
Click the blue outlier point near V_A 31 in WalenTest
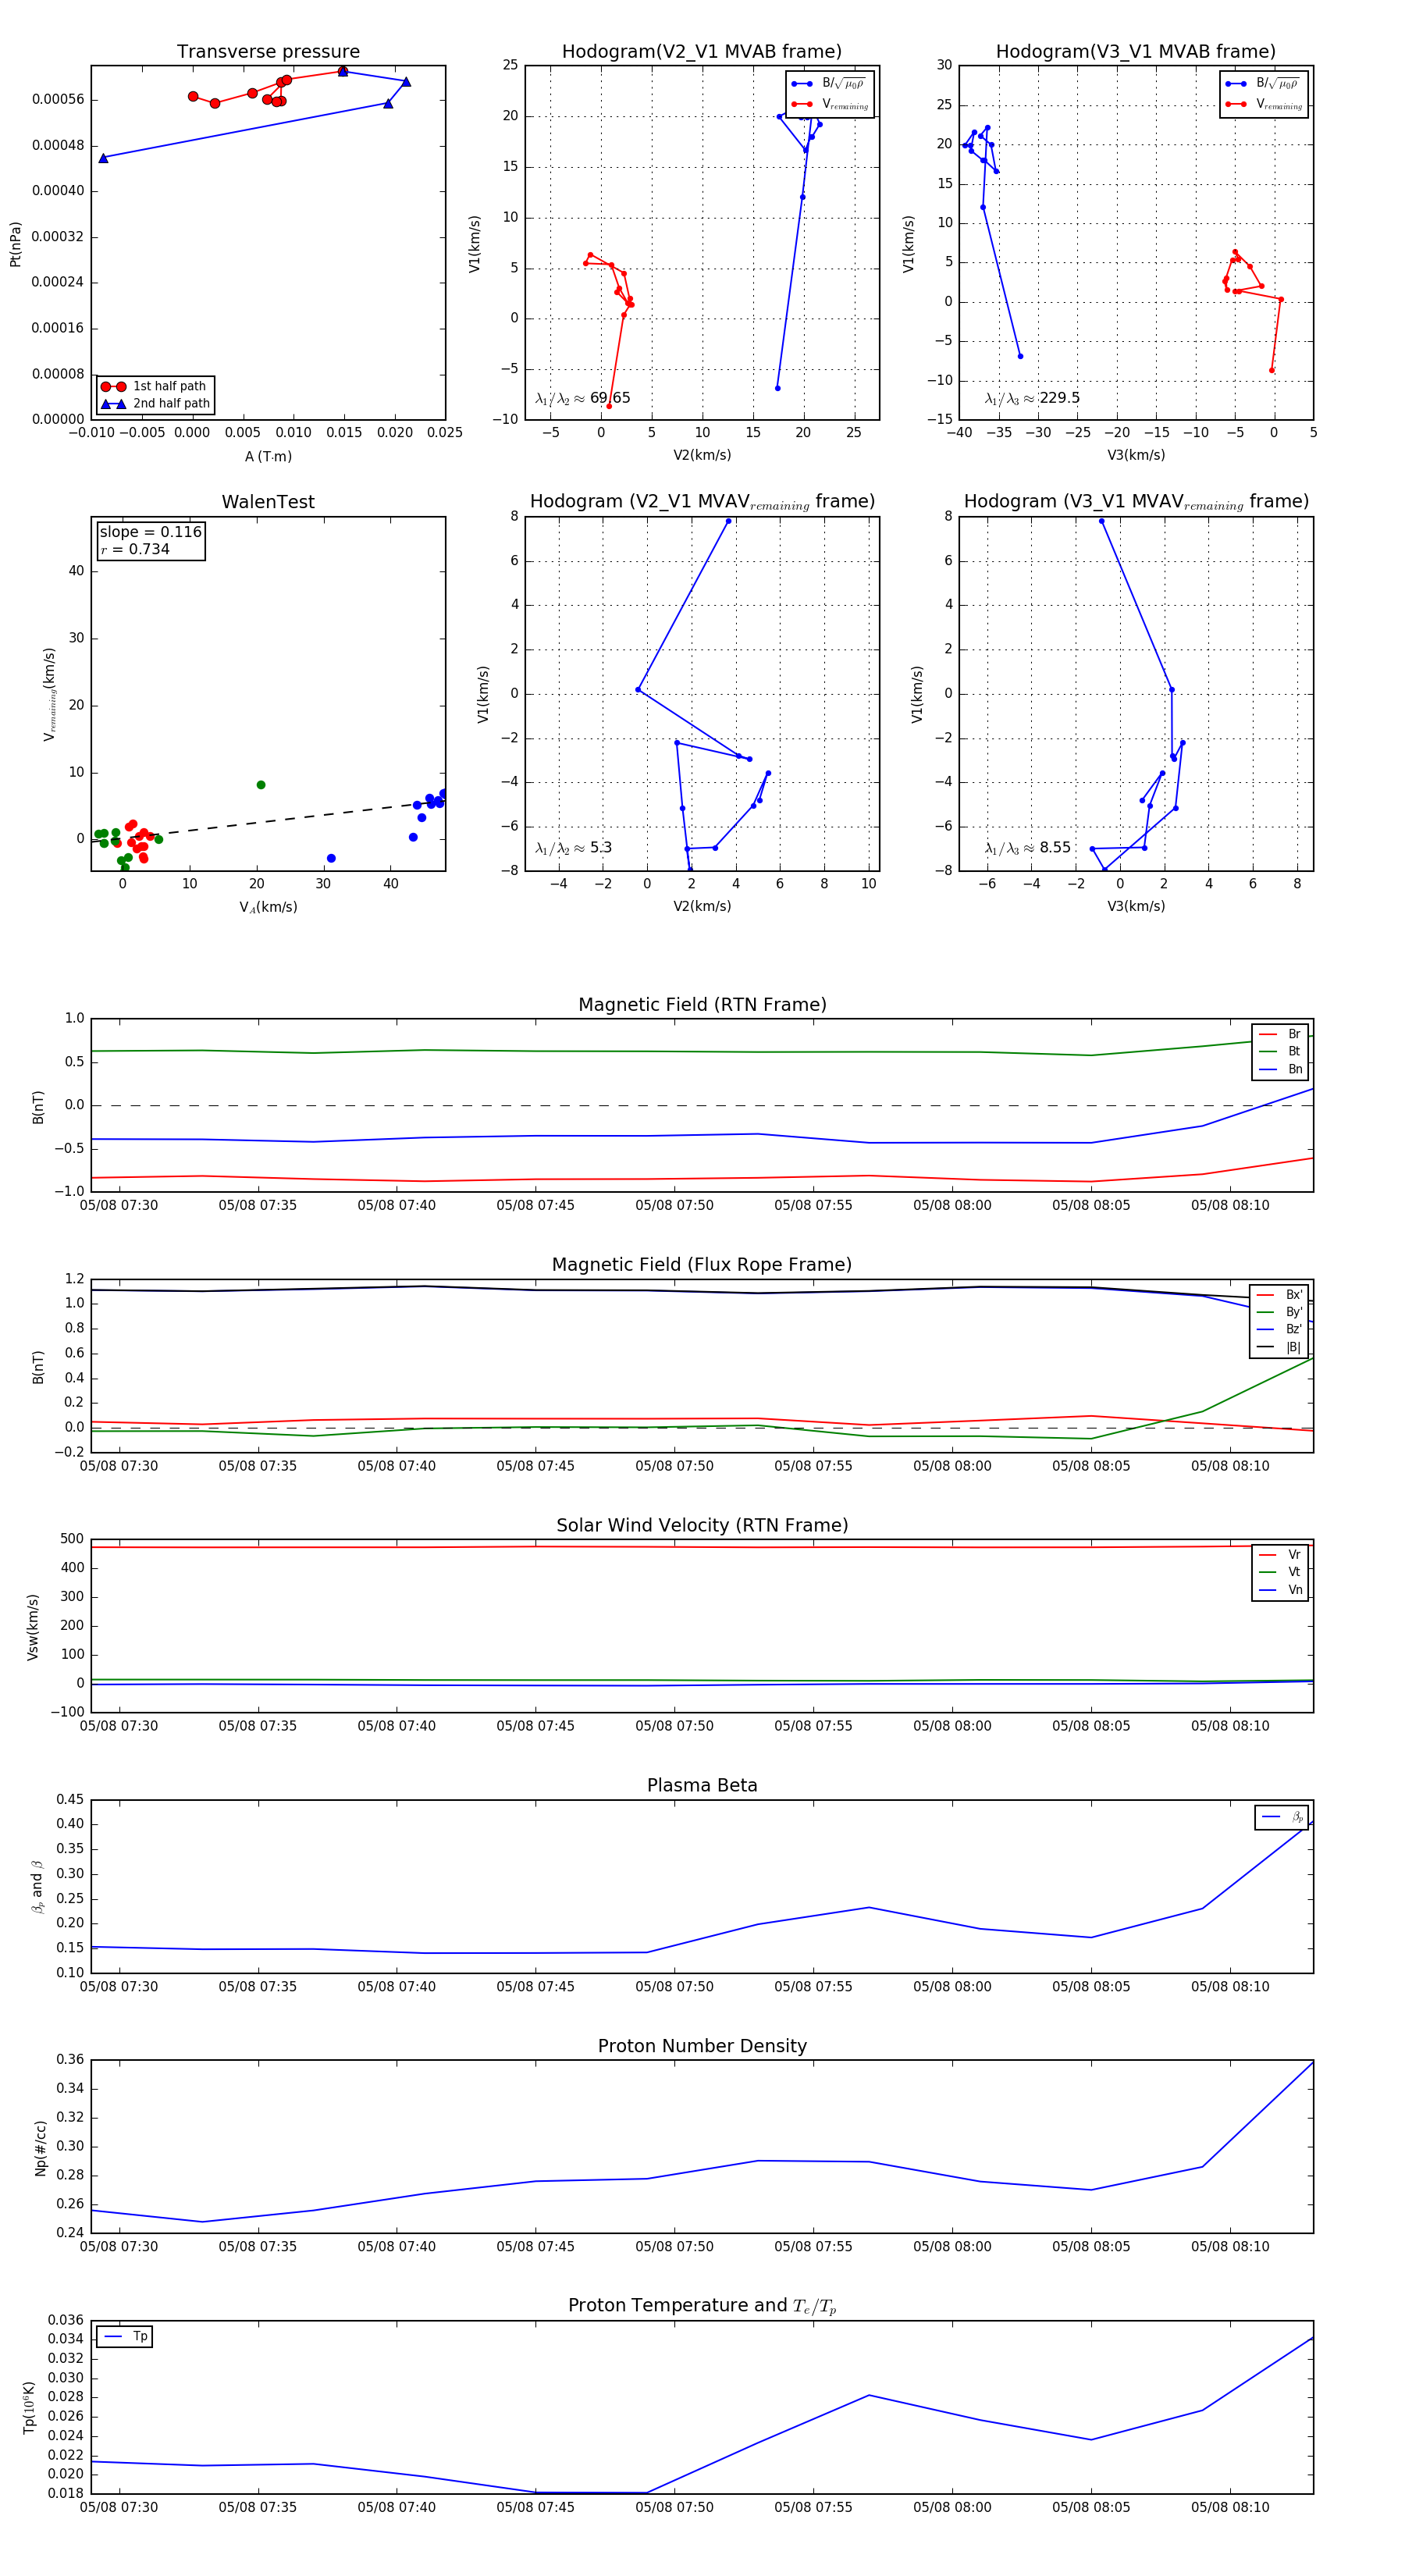point(331,859)
